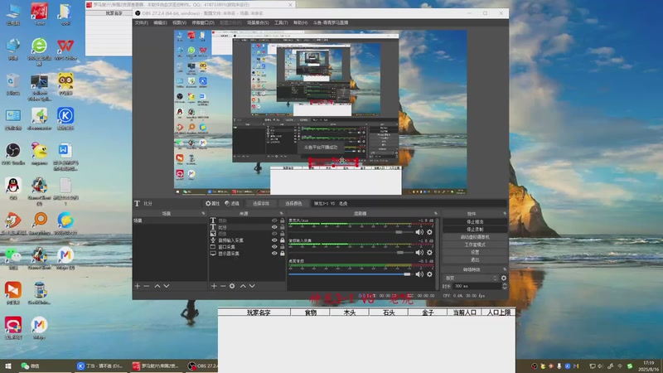Click the 玩家名字 column header in the bottom table
The width and height of the screenshot is (663, 373).
259,312
